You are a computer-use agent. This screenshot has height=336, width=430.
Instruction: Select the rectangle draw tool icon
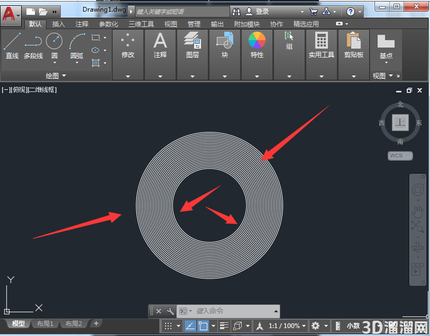95,37
